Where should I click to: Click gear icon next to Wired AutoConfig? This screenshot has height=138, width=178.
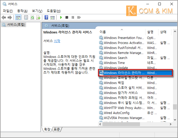pos(101,113)
